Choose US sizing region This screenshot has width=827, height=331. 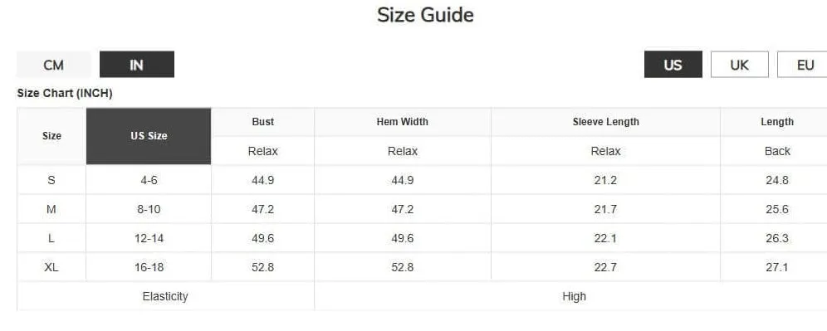click(x=673, y=65)
